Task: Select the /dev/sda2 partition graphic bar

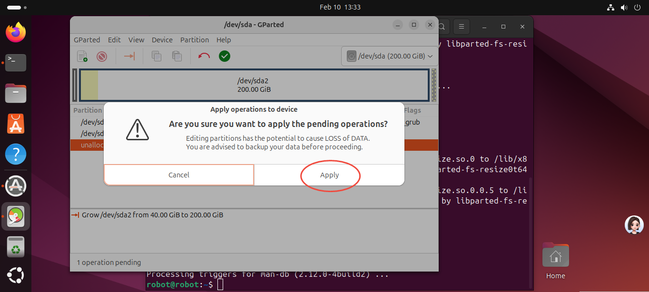Action: 254,85
